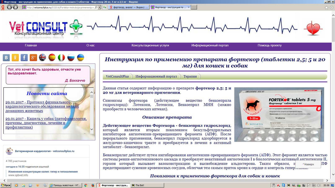This screenshot has width=335, height=188.
Task: Open the Главная menu item
Action: coord(31,45)
